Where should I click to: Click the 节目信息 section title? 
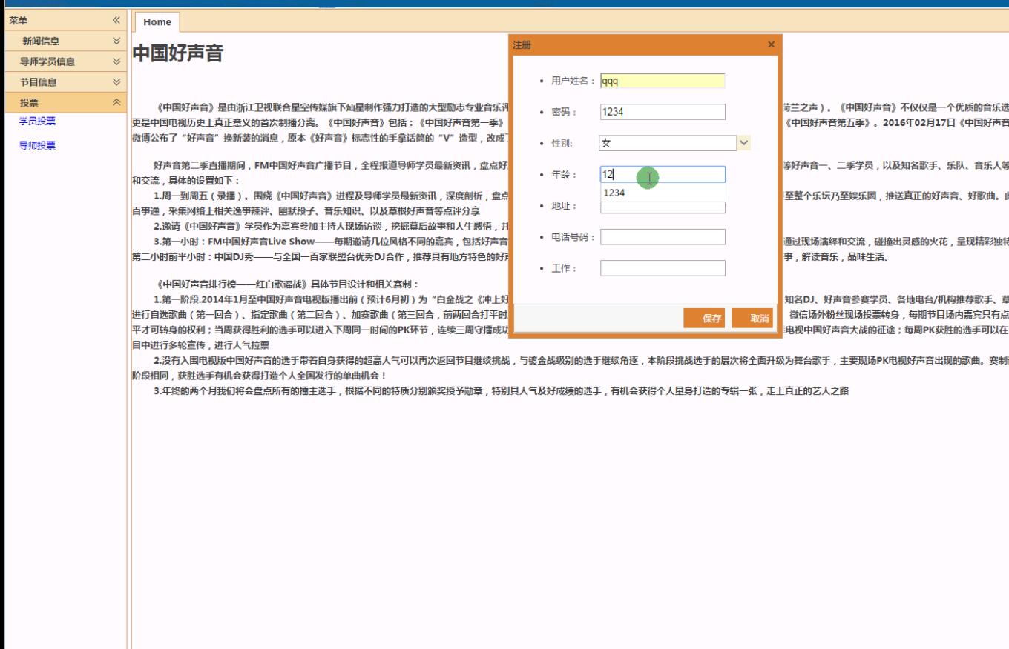(x=39, y=82)
